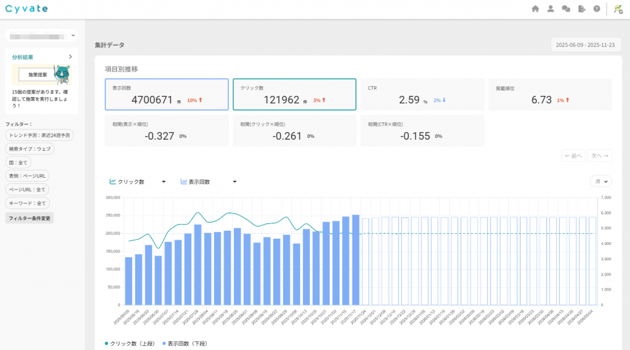The width and height of the screenshot is (630, 350).
Task: Select the トレンド予測 filter chip
Action: [x=39, y=135]
